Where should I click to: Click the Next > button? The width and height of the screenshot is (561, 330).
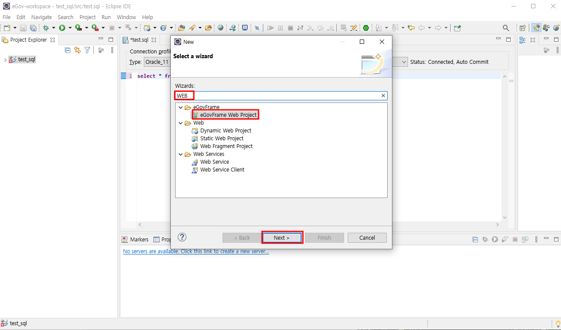pyautogui.click(x=282, y=238)
